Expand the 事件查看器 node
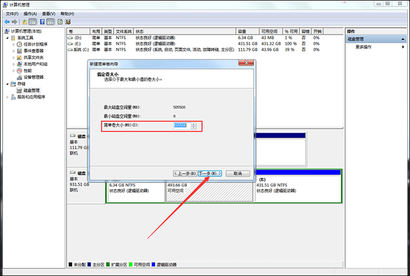 click(13, 51)
